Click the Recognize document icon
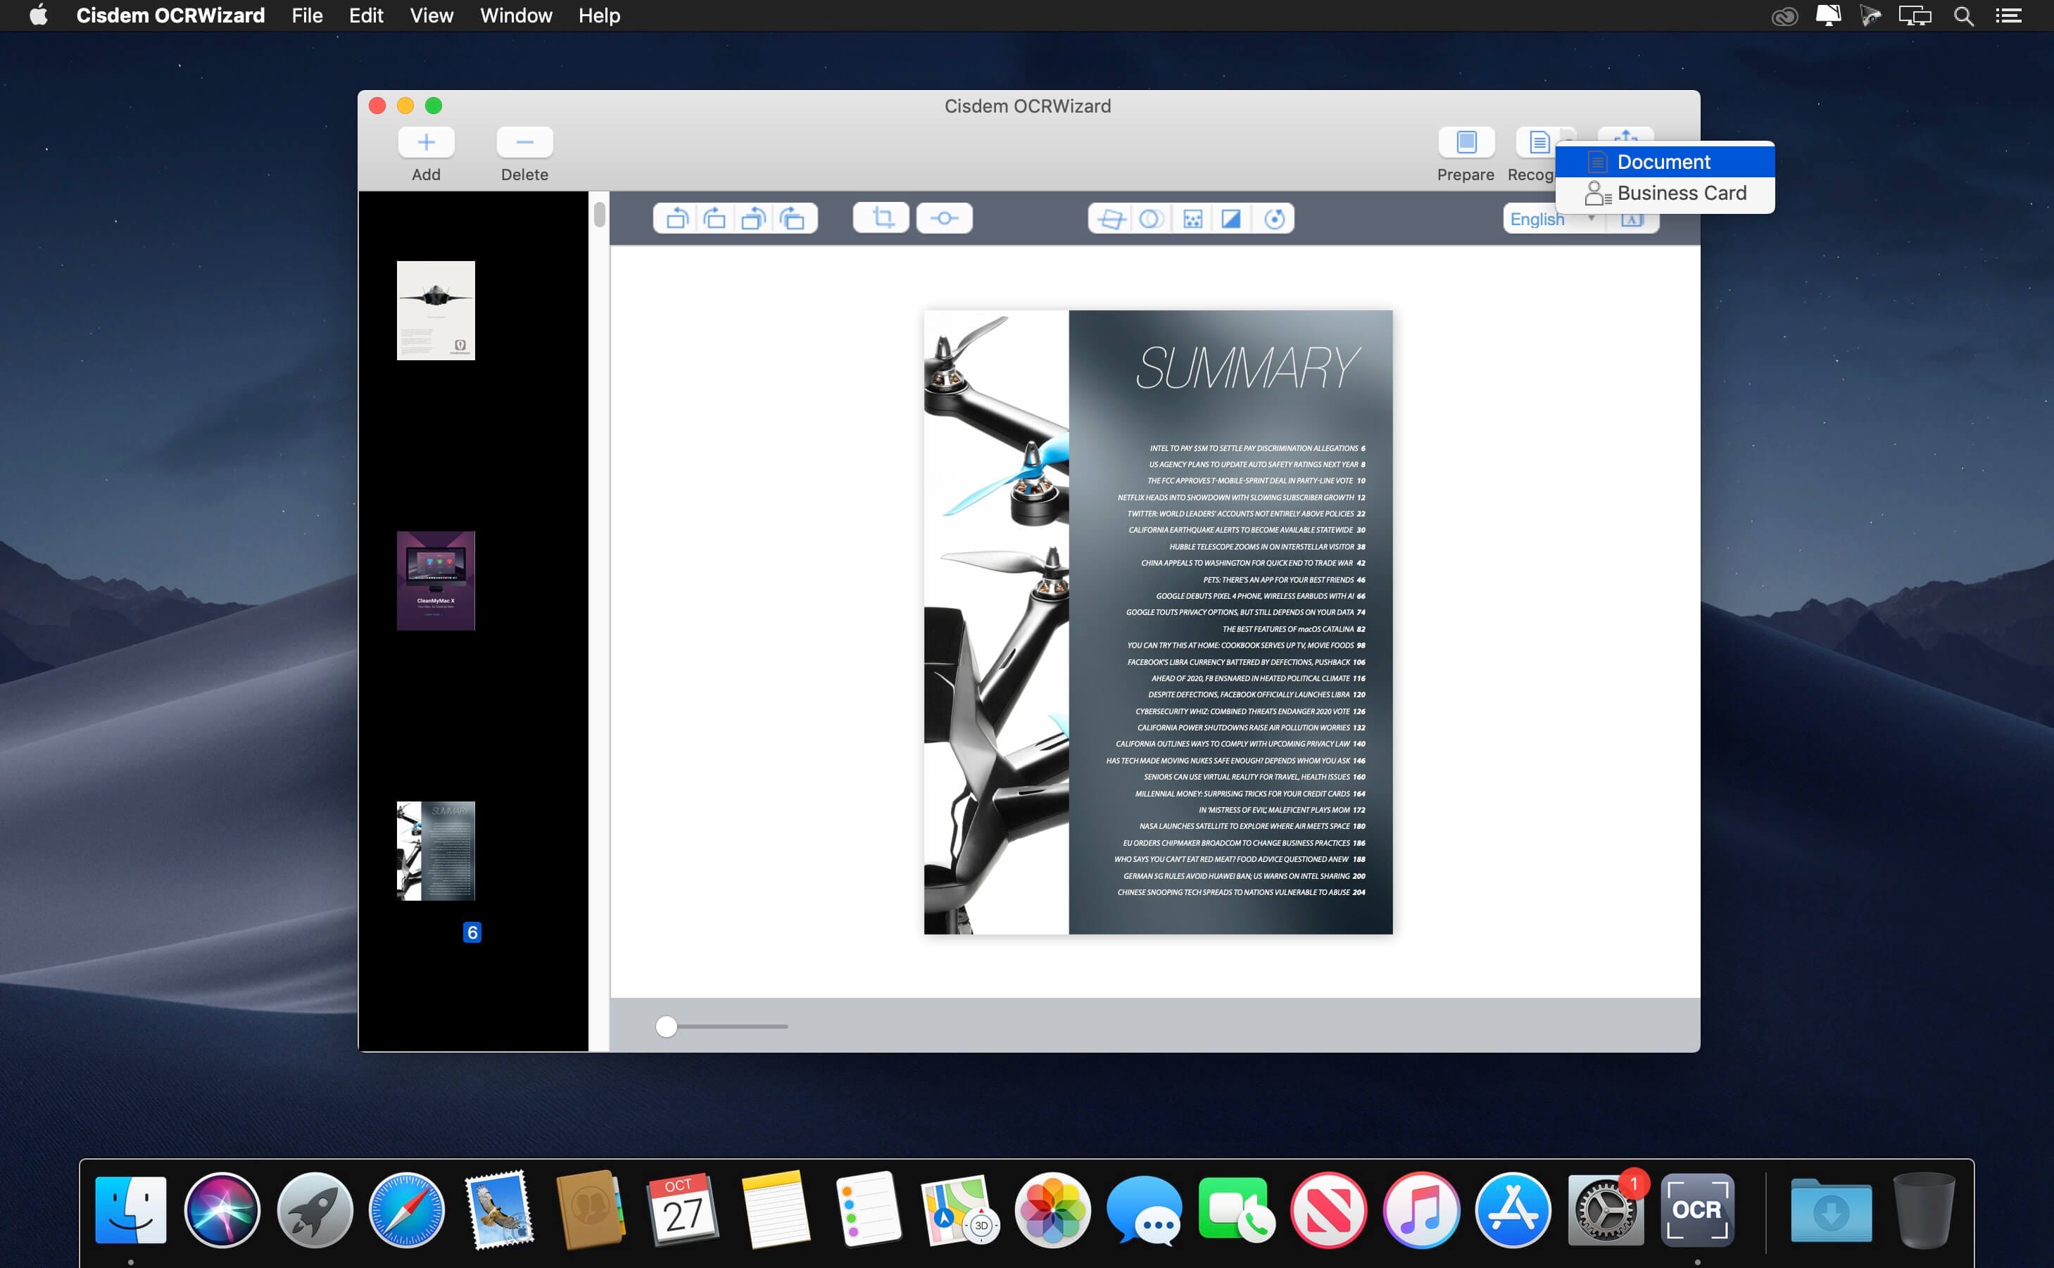 pos(1538,141)
